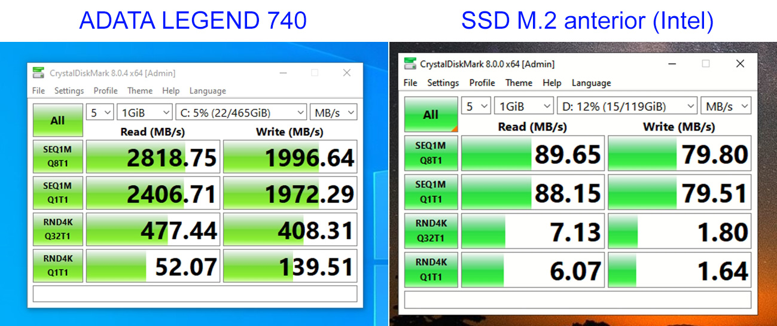
Task: Open the Language menu in the 8.0.4 window
Action: (x=208, y=91)
